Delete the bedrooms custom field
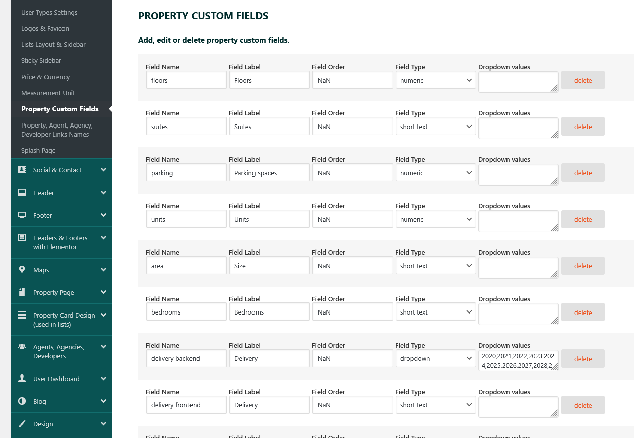 point(583,312)
